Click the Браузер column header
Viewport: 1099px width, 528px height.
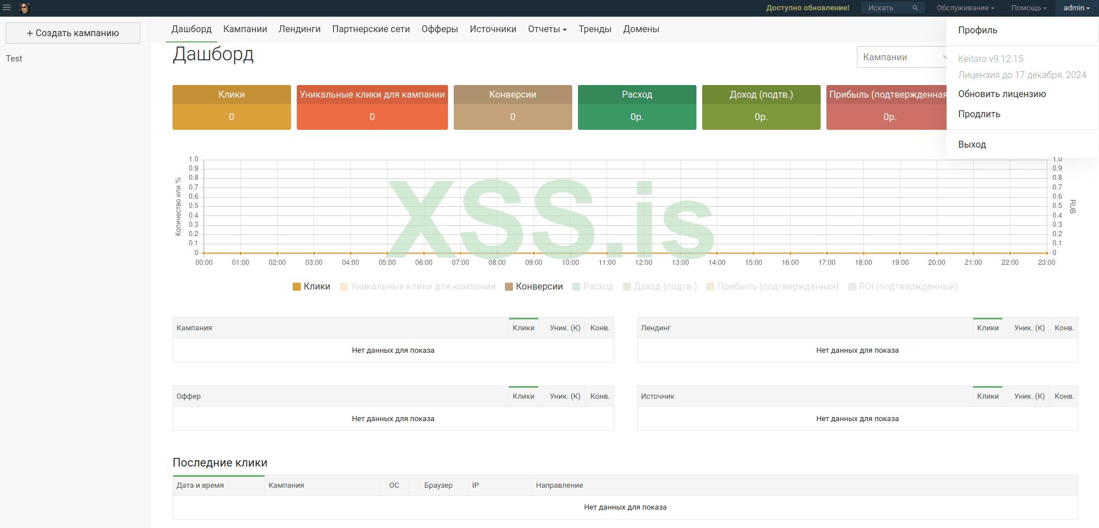point(438,485)
